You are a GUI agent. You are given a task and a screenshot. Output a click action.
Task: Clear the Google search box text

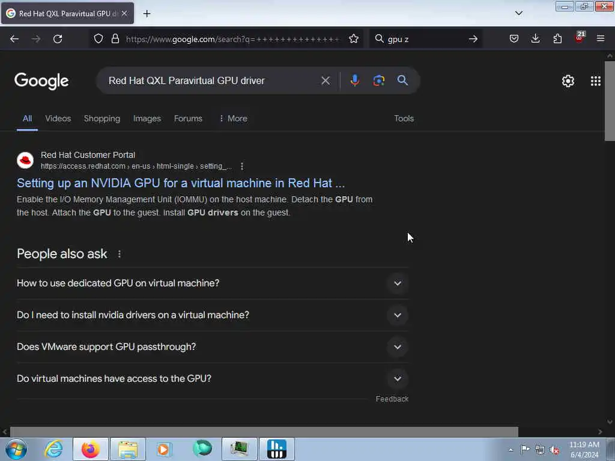coord(326,81)
